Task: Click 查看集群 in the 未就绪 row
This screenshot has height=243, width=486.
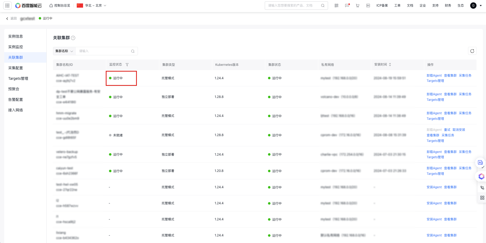Action: click(433, 135)
